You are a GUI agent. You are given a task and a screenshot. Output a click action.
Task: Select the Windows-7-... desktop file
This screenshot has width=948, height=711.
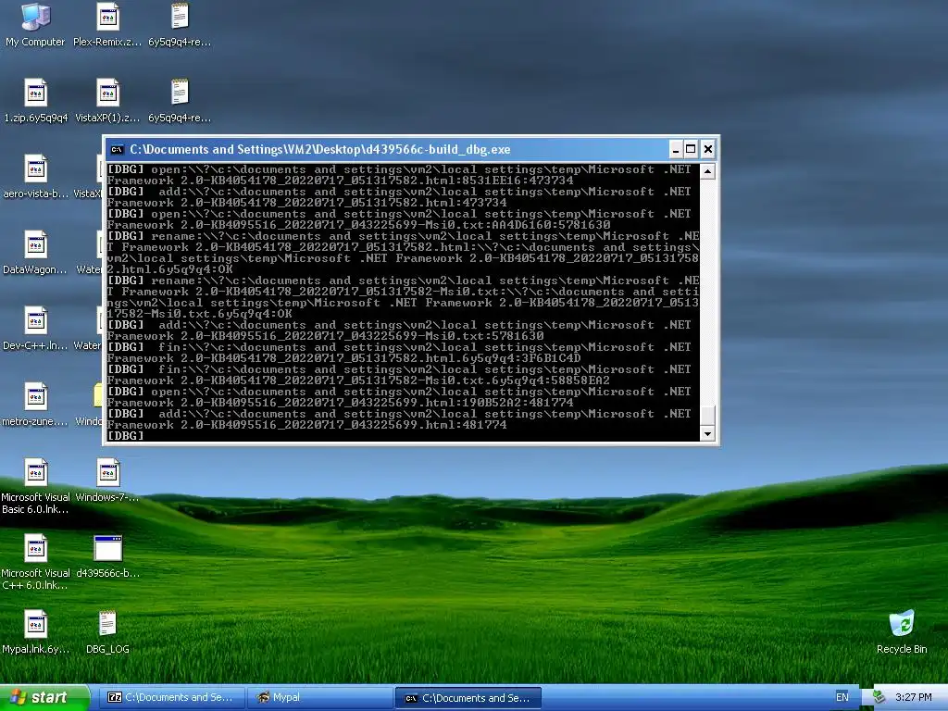click(107, 480)
